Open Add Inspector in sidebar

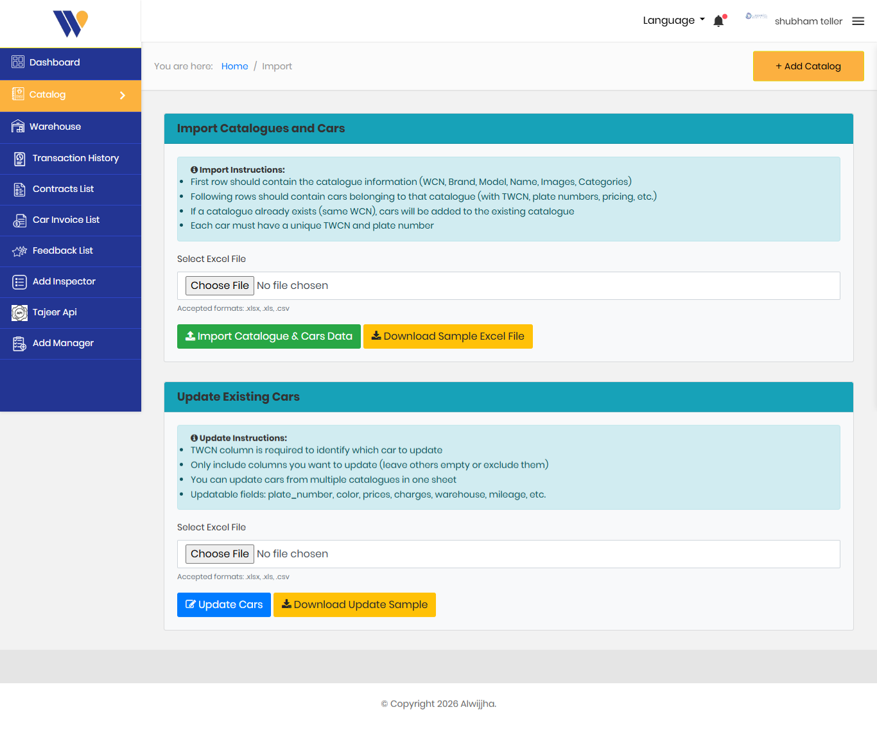point(64,281)
